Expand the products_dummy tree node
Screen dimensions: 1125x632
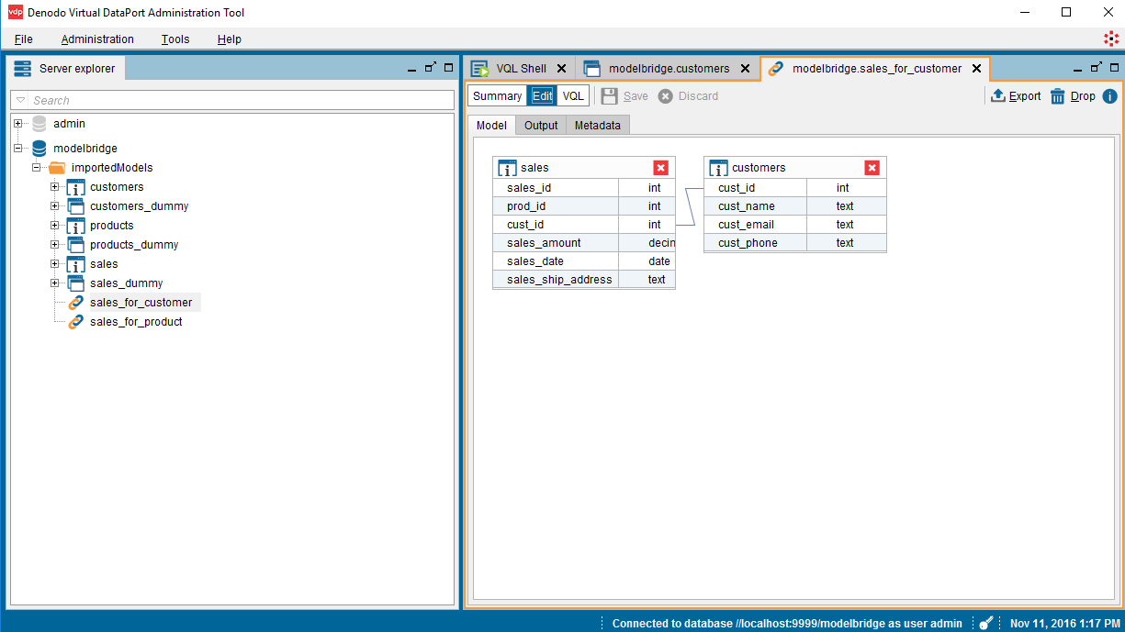click(x=55, y=245)
